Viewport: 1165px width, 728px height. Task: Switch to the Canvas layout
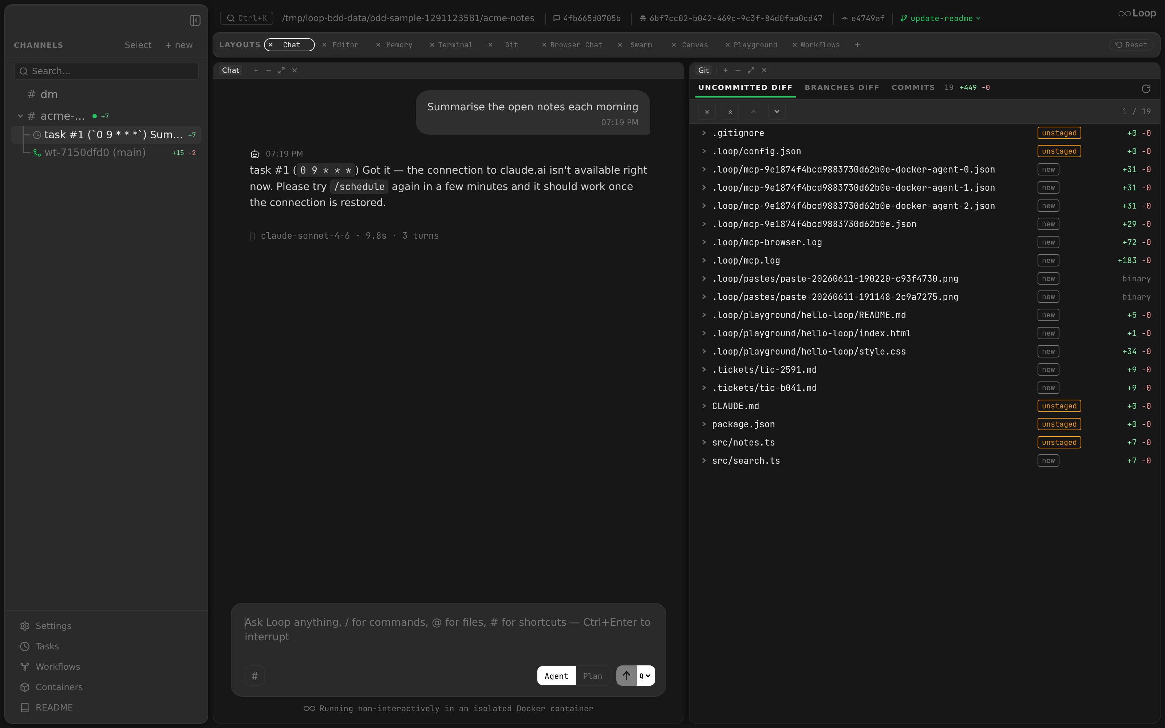coord(695,45)
